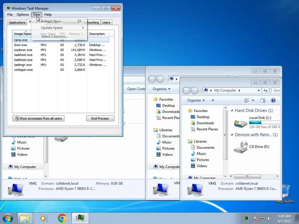299x224 pixels.
Task: Select the winlogon.exe process row
Action: (61, 70)
